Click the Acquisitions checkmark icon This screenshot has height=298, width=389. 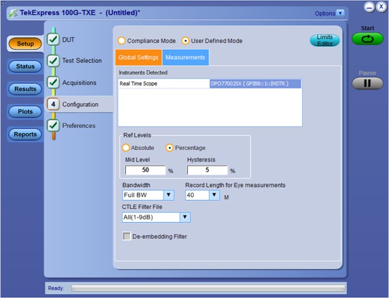click(x=54, y=83)
